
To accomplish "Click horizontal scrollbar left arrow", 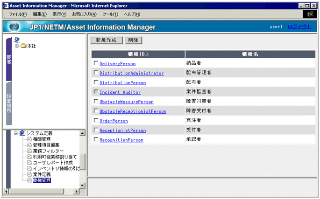I will coord(6,192).
